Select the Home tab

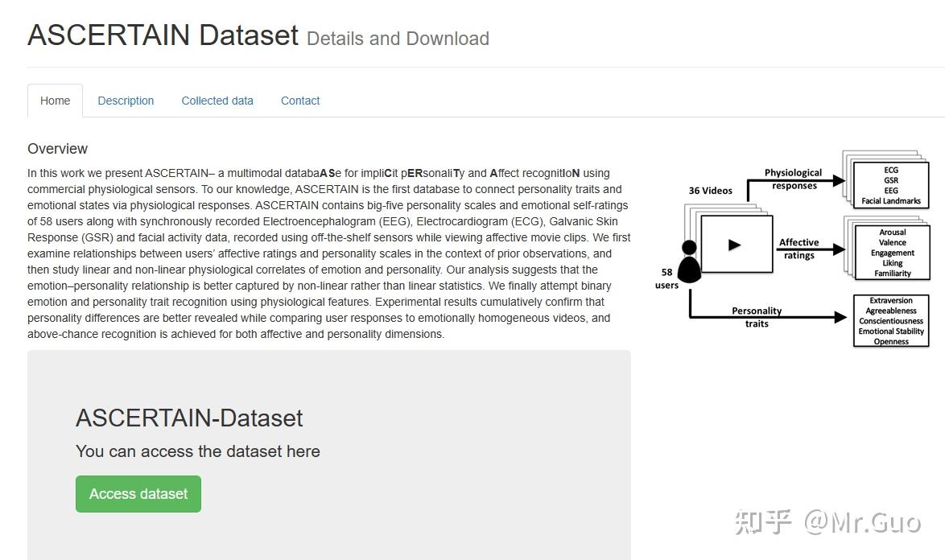[55, 101]
